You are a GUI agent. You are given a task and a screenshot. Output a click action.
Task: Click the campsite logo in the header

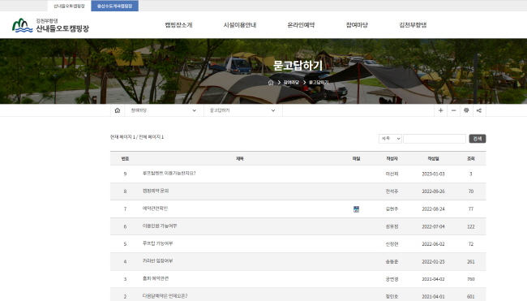click(50, 26)
